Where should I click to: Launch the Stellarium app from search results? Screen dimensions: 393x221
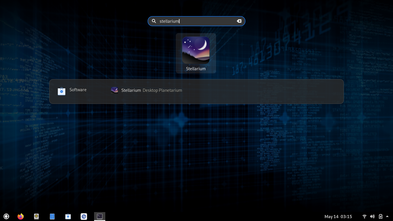[196, 53]
